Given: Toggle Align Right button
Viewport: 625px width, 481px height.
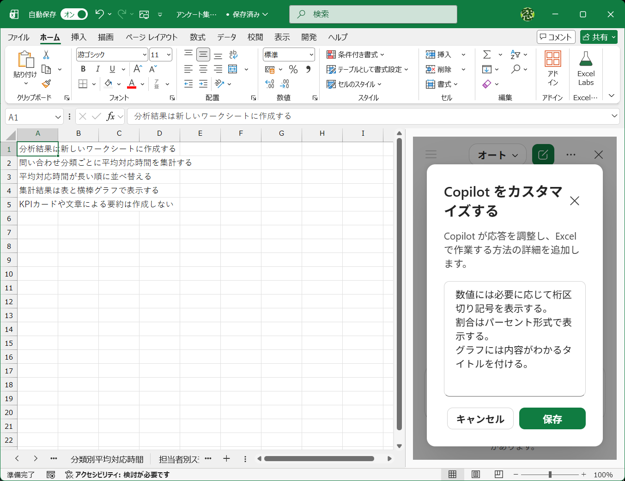Looking at the screenshot, I should point(218,69).
